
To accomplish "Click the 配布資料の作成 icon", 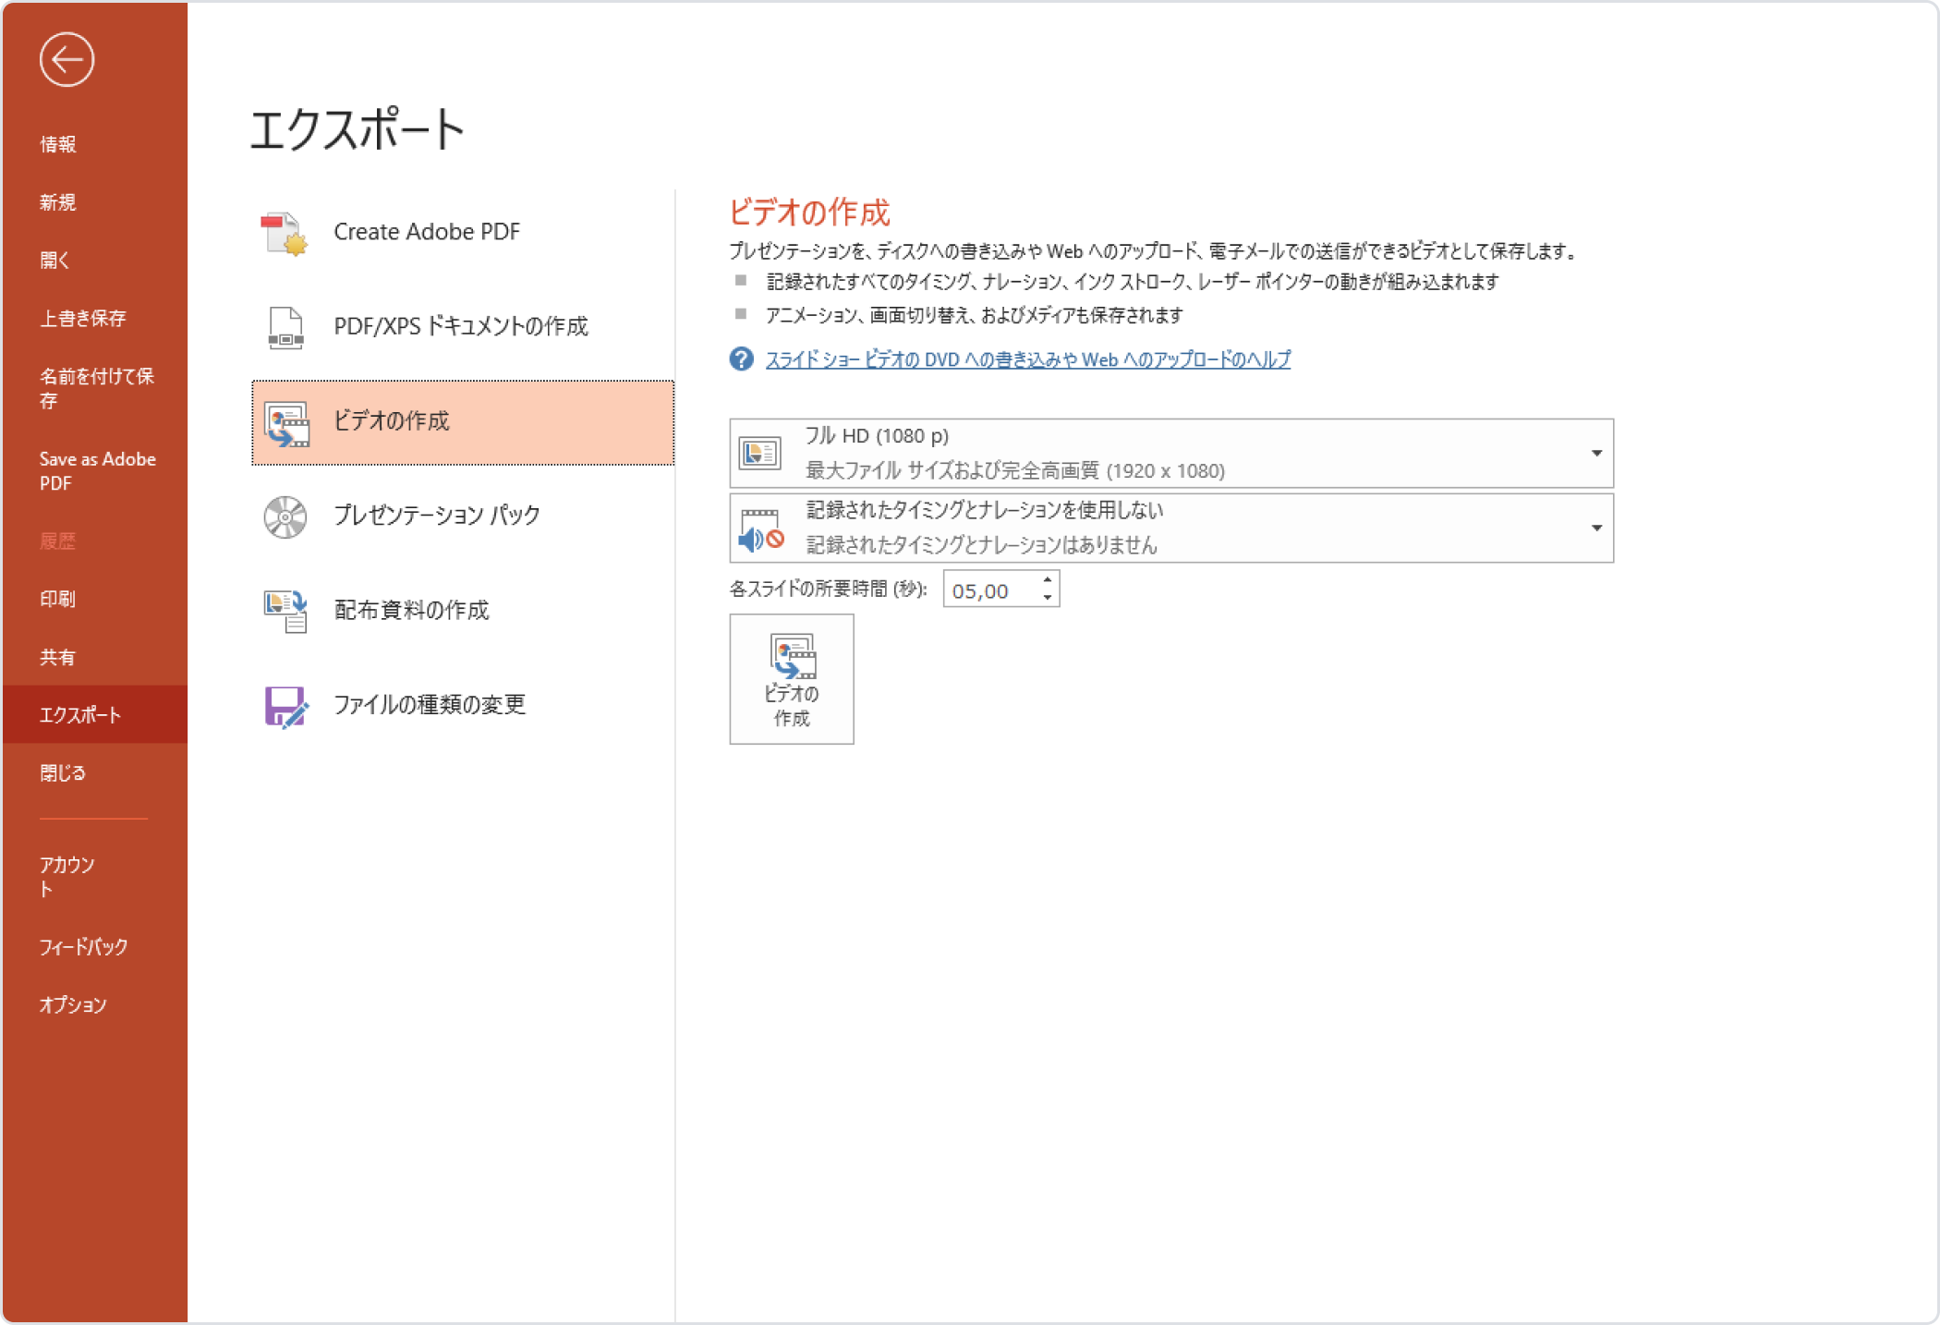I will point(285,611).
